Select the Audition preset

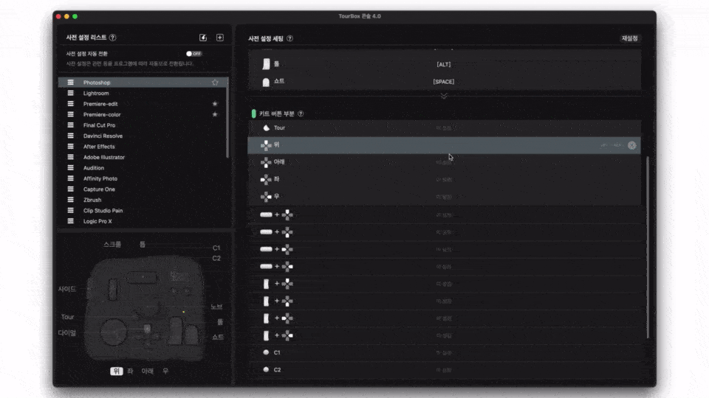pos(143,168)
